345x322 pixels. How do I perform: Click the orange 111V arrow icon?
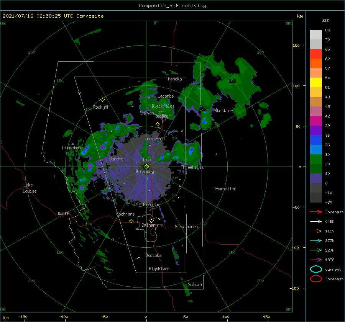[x=316, y=231]
